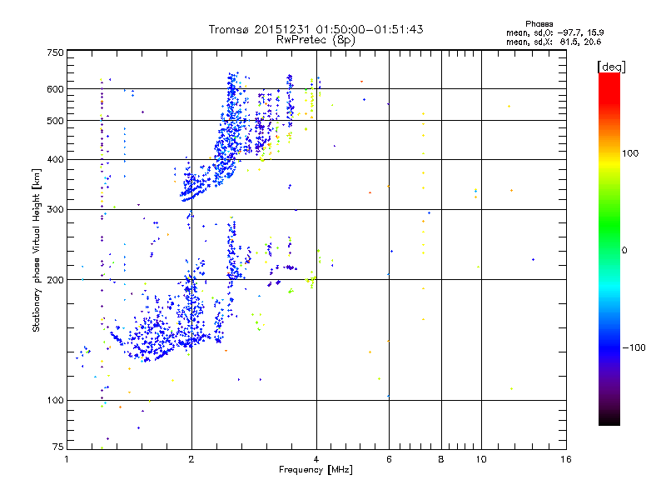Click the y-axis tick label '75'
The image size is (666, 500).
tap(57, 447)
